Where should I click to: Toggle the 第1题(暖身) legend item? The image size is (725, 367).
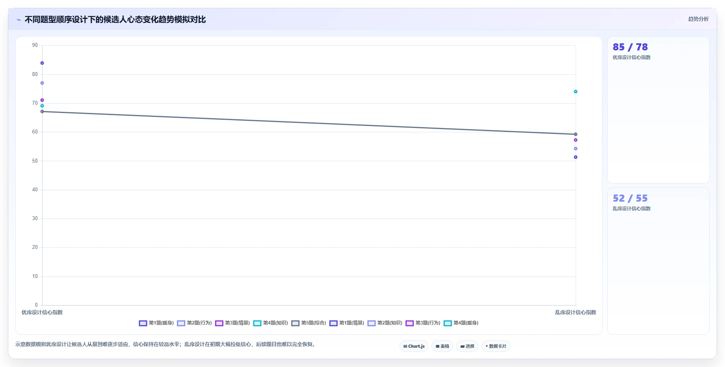(x=156, y=323)
